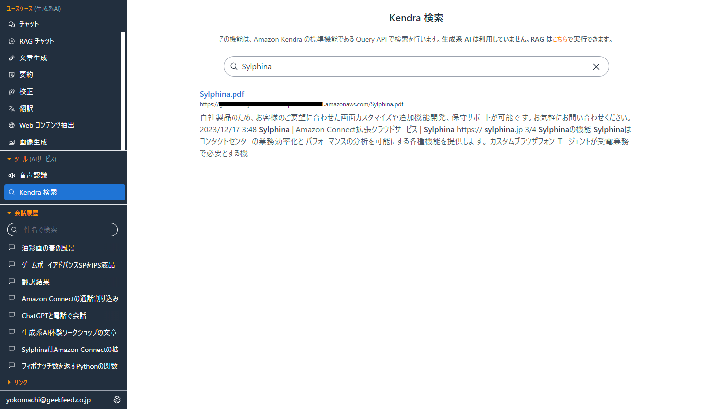706x409 pixels.
Task: Follow the こちら link to RAG
Action: (x=559, y=39)
